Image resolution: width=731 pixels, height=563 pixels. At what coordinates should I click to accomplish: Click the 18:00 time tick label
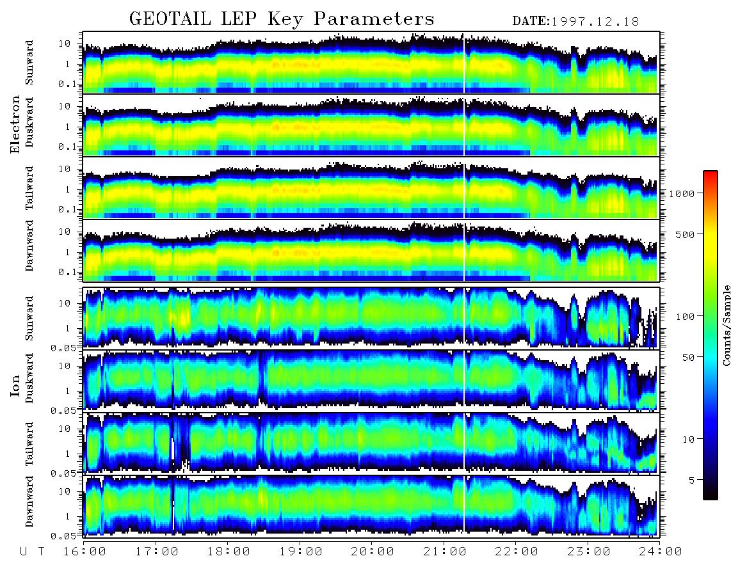[x=229, y=551]
